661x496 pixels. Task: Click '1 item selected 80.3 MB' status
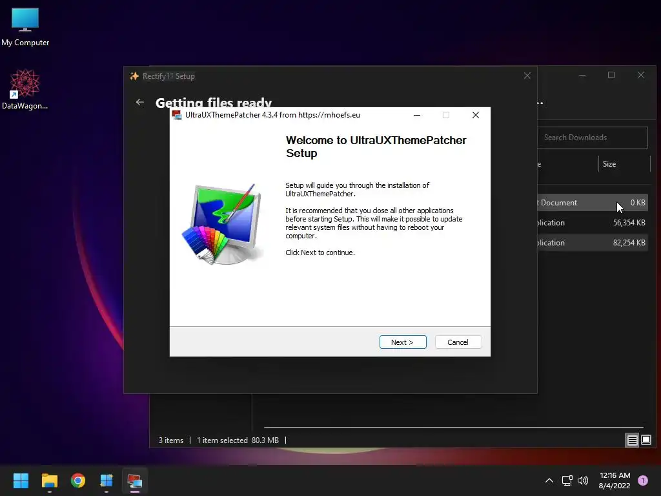click(238, 440)
